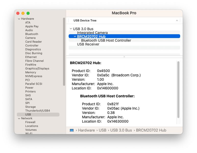Image resolution: width=197 pixels, height=153 pixels.
Task: Select Card Reader in the sidebar
Action: pyautogui.click(x=33, y=42)
